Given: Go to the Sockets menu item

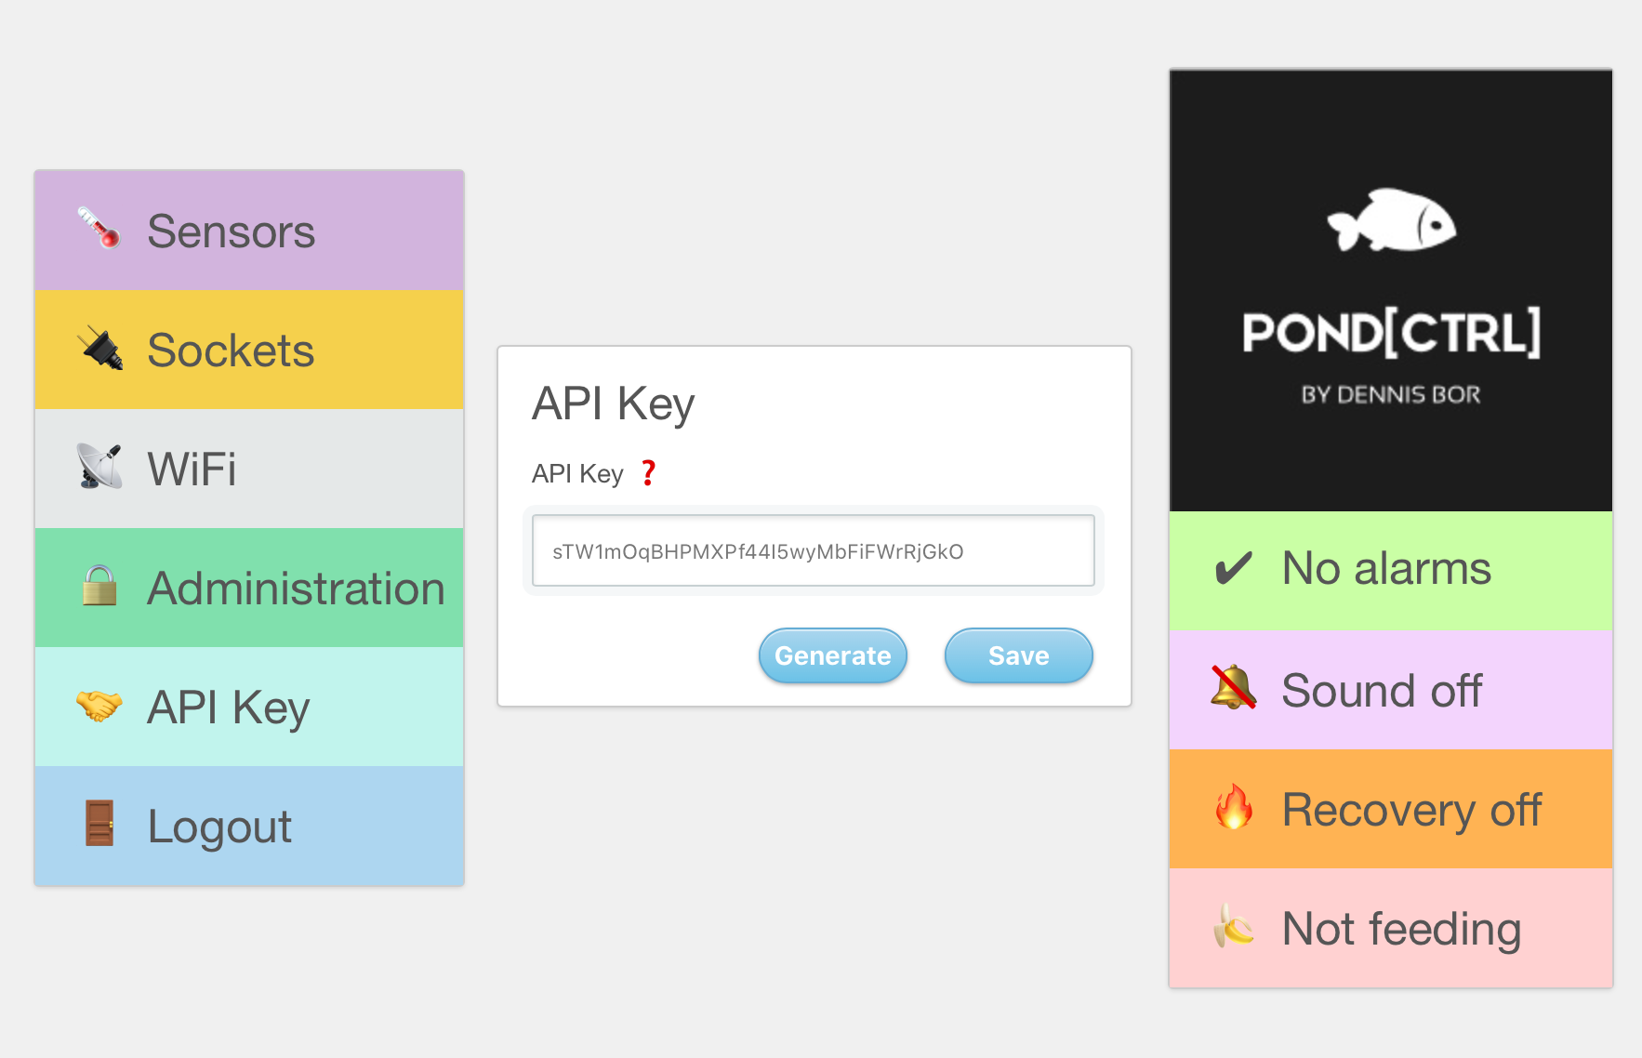Looking at the screenshot, I should [x=249, y=350].
